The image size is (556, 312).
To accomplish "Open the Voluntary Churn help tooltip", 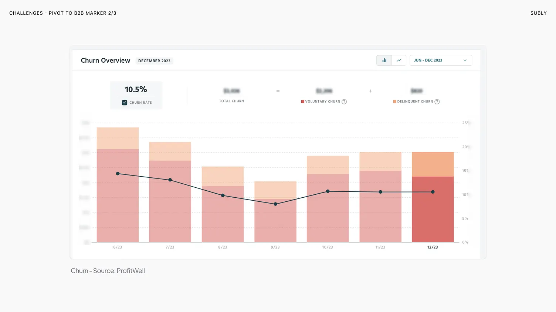I will (344, 101).
